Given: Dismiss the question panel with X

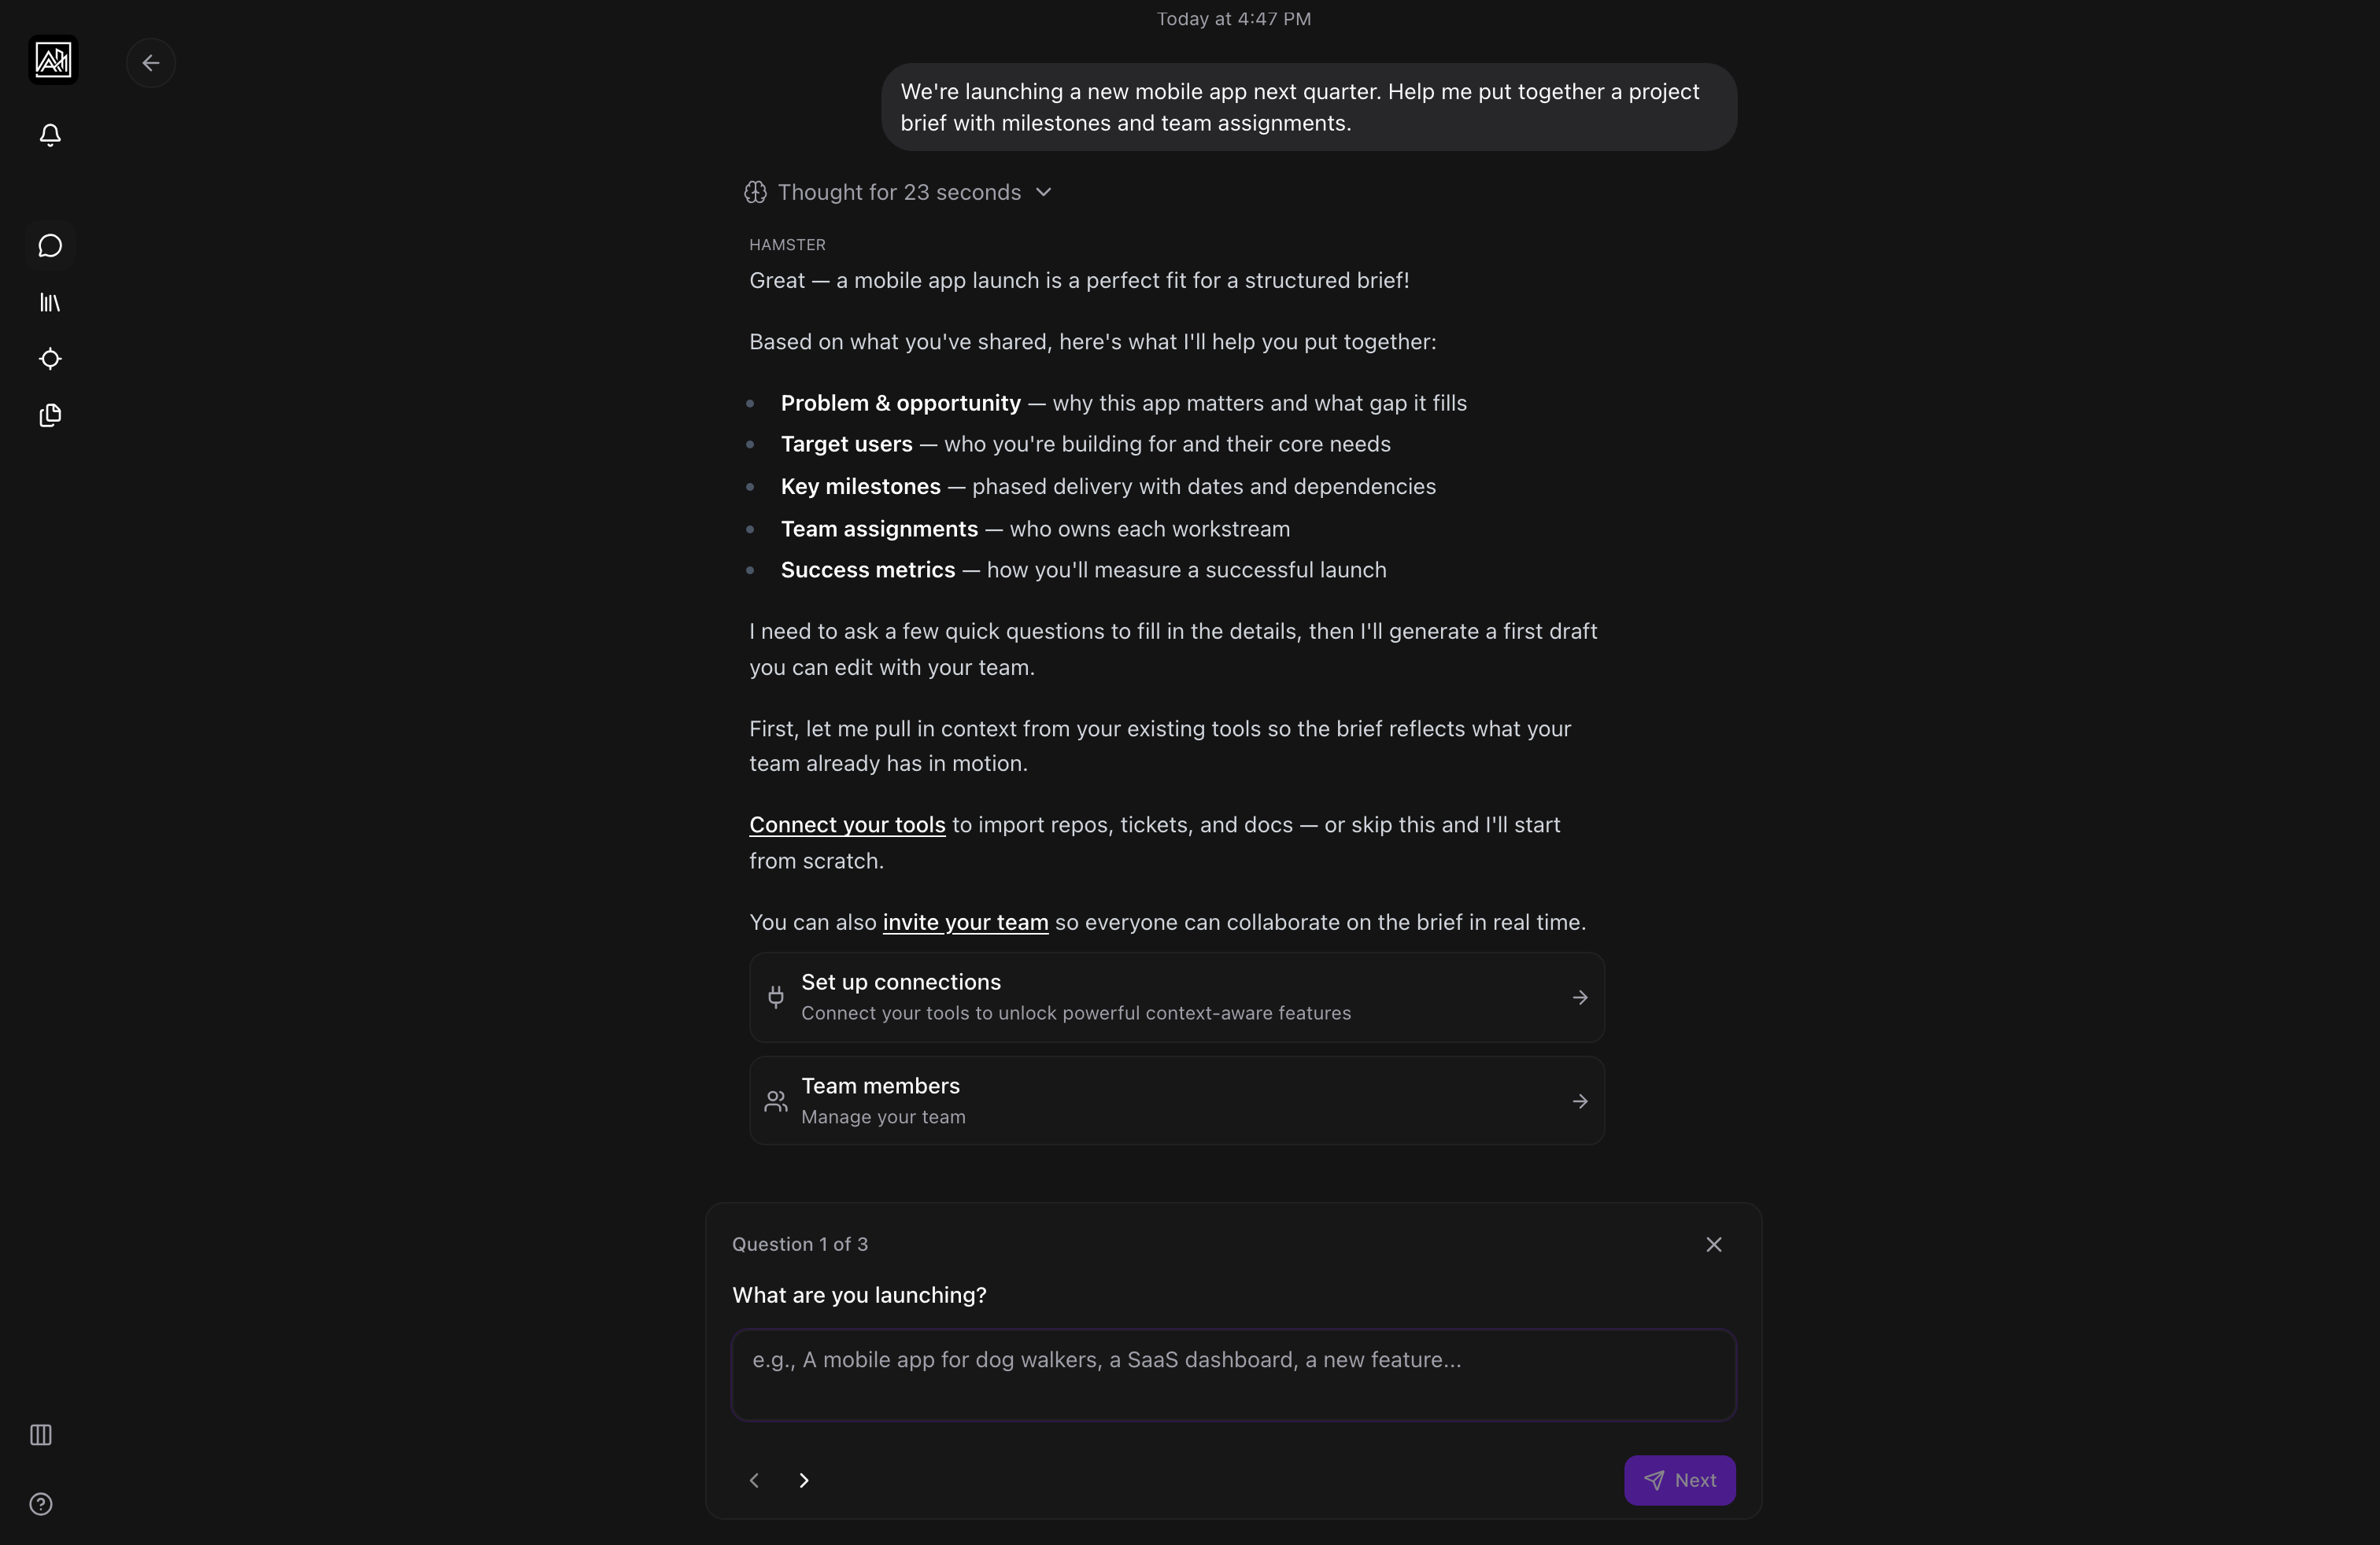Looking at the screenshot, I should (x=1714, y=1244).
